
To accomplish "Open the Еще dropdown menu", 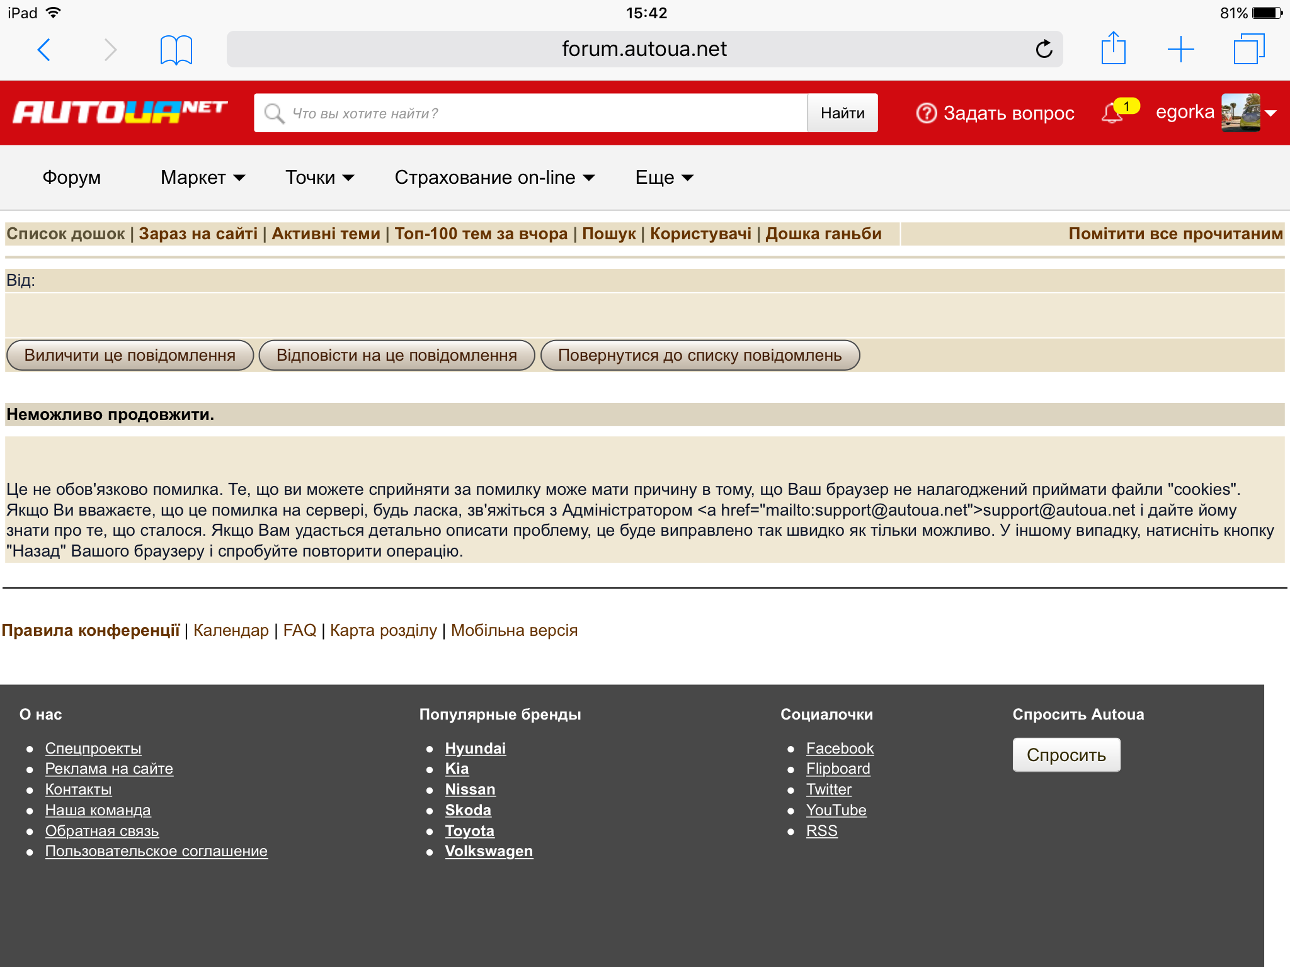I will (x=664, y=178).
